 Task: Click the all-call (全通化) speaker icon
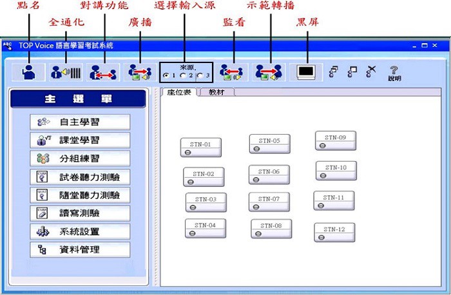(x=66, y=72)
